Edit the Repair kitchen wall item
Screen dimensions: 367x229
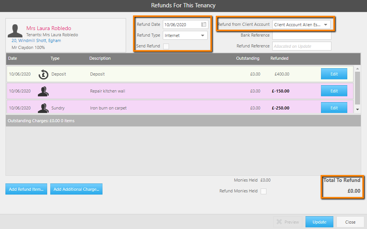(x=334, y=91)
